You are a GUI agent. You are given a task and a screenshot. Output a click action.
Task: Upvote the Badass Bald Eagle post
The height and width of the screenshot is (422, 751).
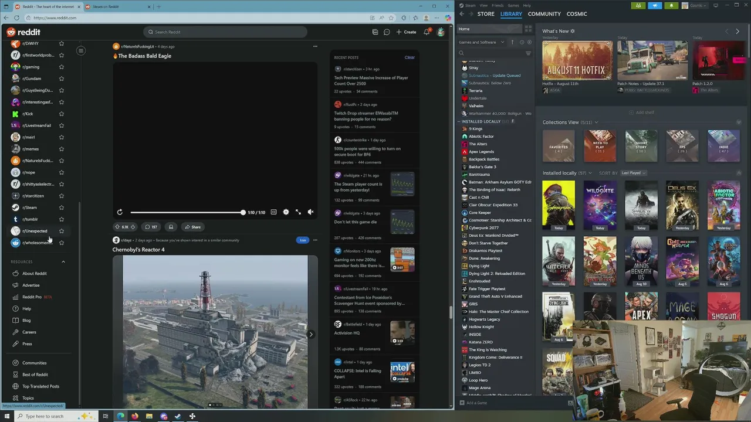117,227
